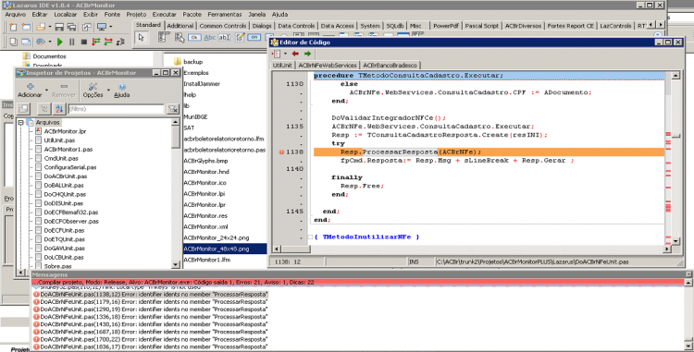694x352 pixels.
Task: Stop the running program
Action: click(84, 42)
